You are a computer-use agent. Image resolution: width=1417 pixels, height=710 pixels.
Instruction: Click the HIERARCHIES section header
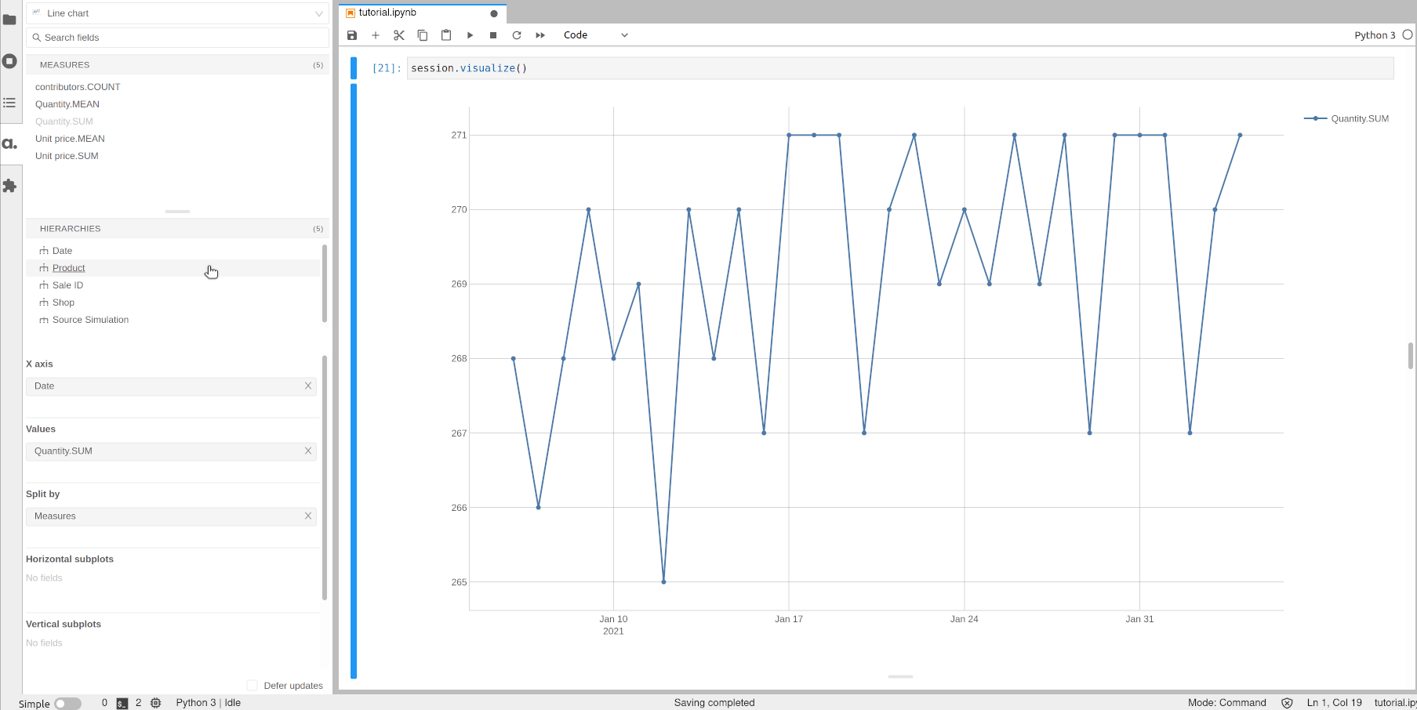point(178,229)
